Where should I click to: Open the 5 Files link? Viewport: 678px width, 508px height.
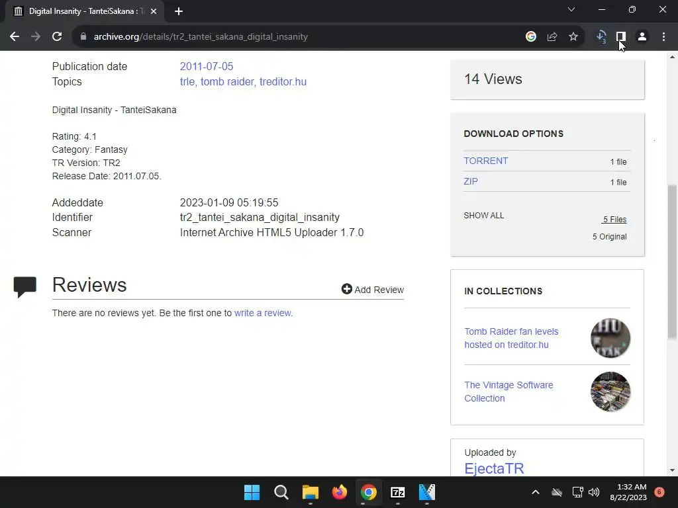(x=614, y=220)
